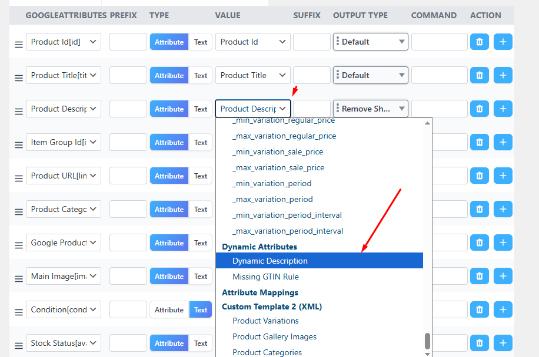
Task: Delete the Product Id attribute row
Action: [479, 42]
